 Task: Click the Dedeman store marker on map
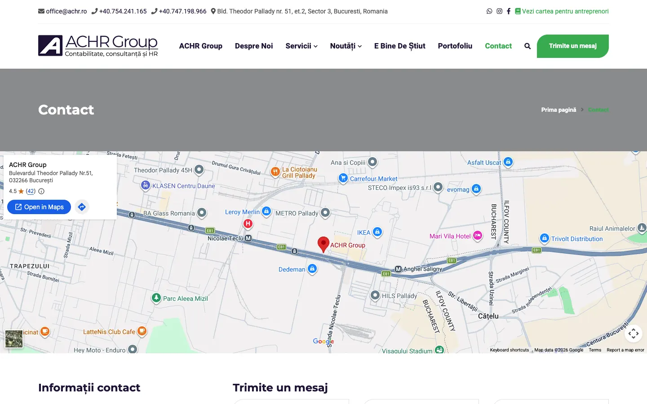312,269
